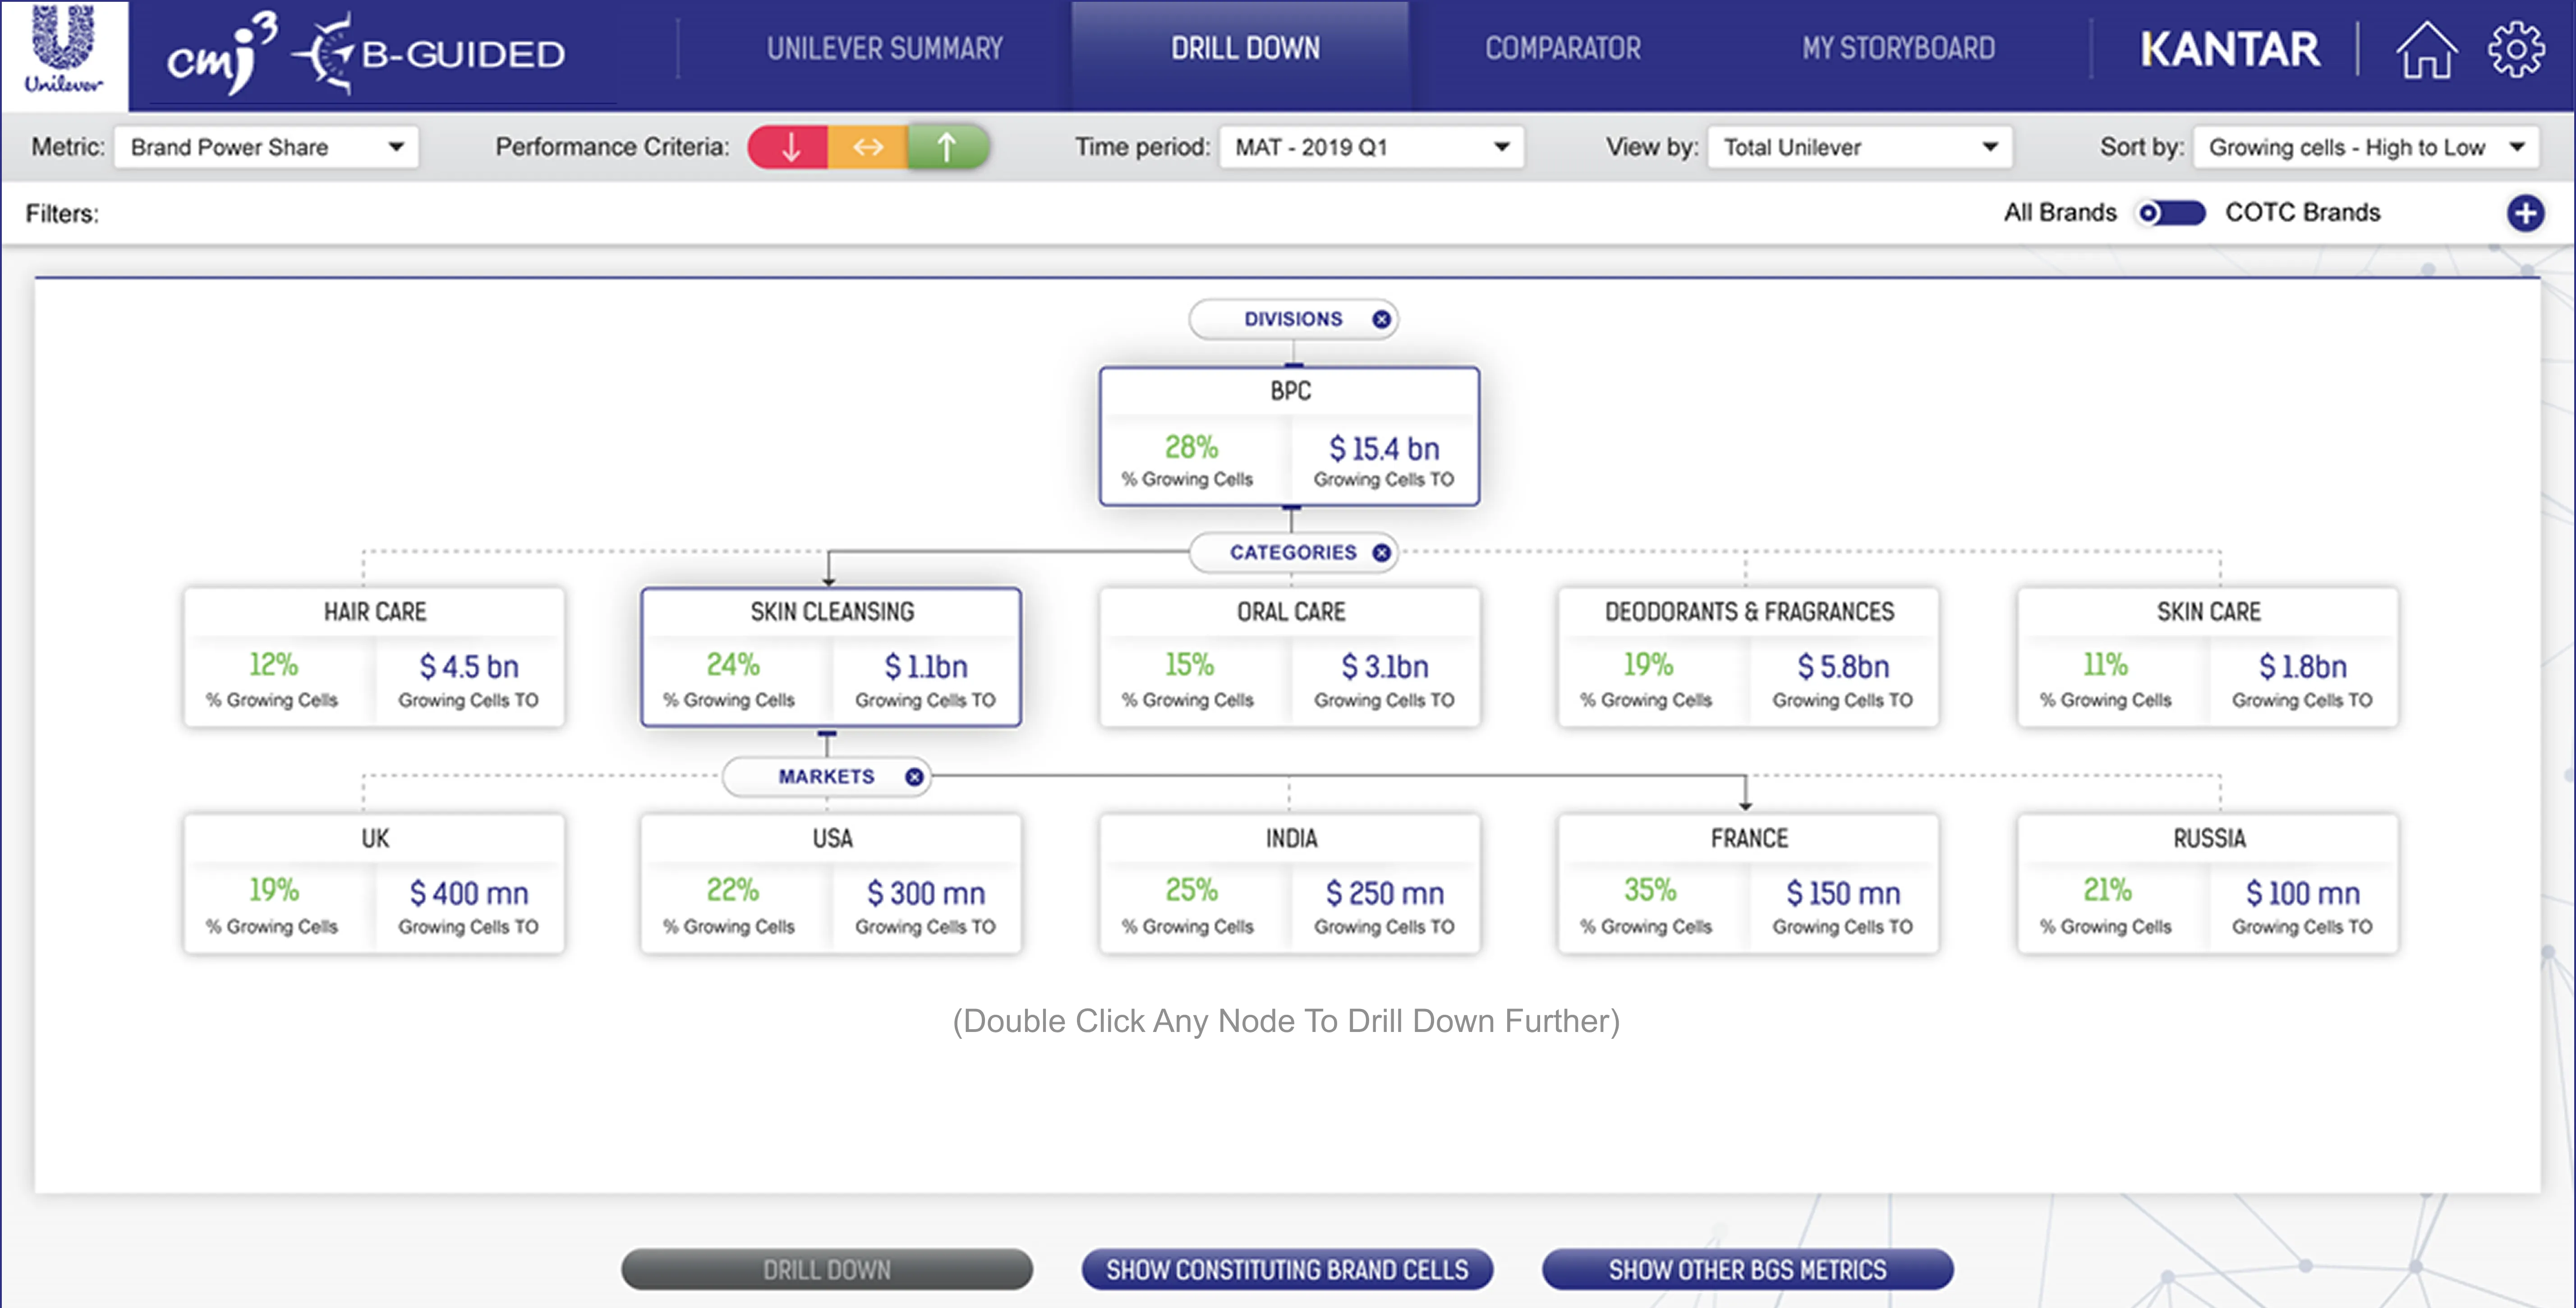Remove the Divisions level with its X icon
This screenshot has width=2576, height=1308.
coord(1381,319)
